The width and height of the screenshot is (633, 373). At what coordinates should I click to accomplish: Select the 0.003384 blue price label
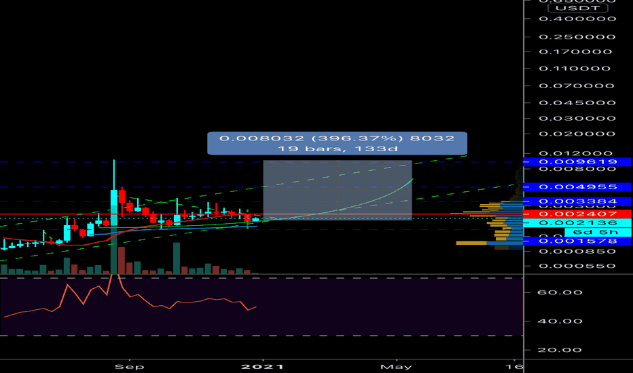577,201
